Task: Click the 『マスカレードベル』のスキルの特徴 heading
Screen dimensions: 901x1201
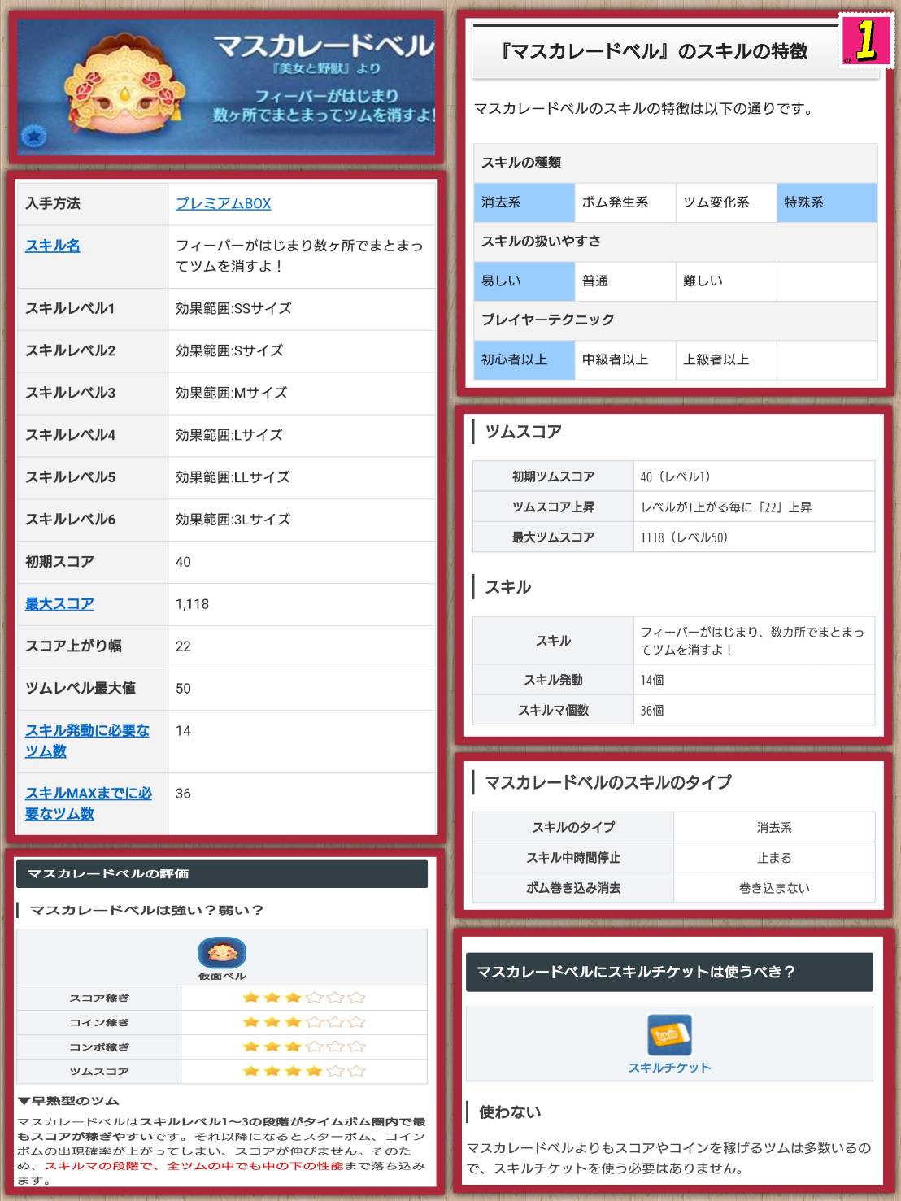Action: [655, 51]
